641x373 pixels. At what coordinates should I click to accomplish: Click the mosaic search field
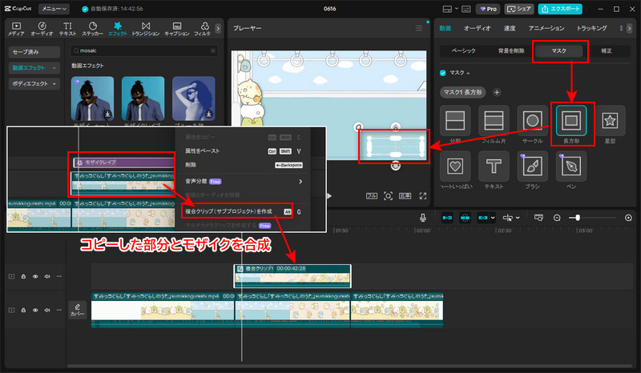click(x=144, y=50)
